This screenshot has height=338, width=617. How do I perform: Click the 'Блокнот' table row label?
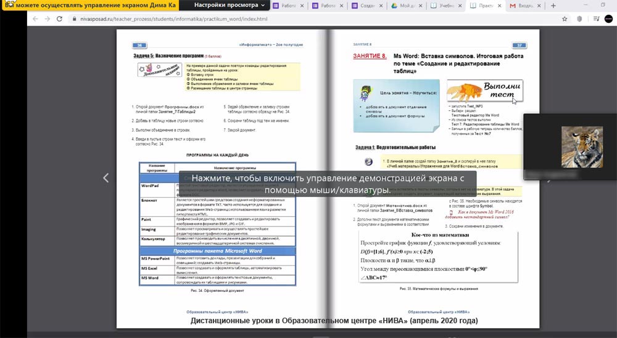point(149,200)
